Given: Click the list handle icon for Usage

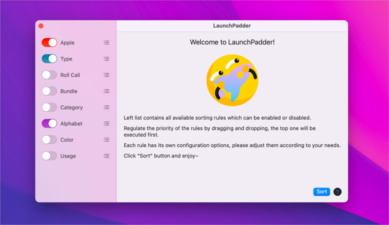Looking at the screenshot, I should 107,156.
